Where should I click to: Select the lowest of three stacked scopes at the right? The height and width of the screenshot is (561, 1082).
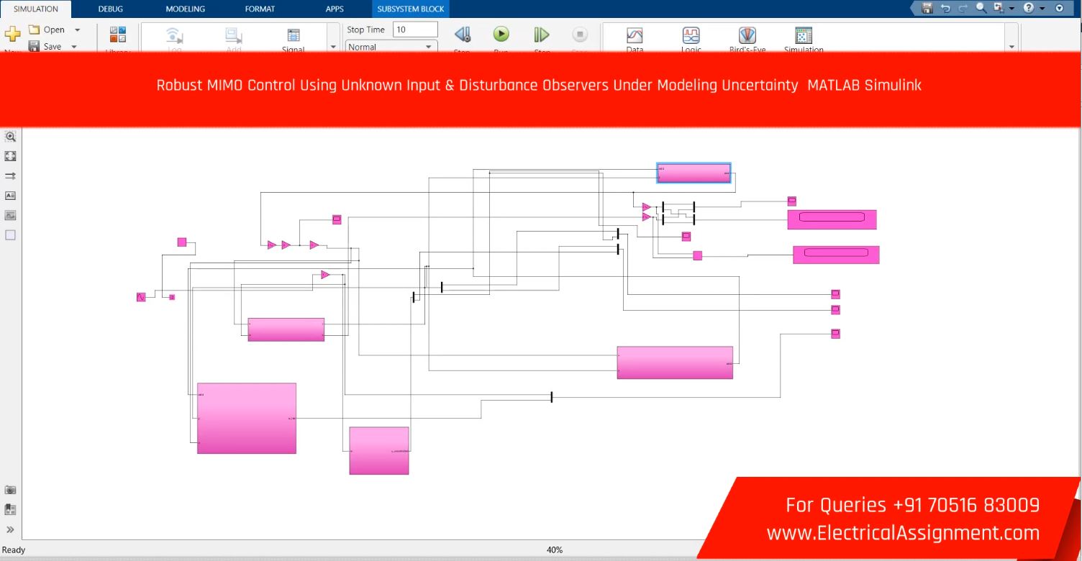pyautogui.click(x=835, y=334)
